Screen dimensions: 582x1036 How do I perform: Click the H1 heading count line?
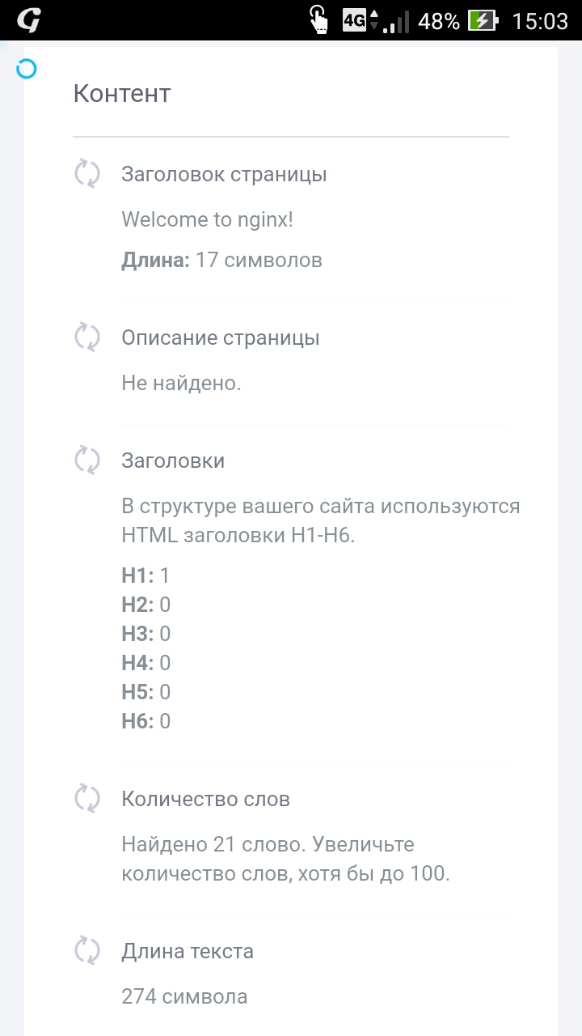pos(146,575)
